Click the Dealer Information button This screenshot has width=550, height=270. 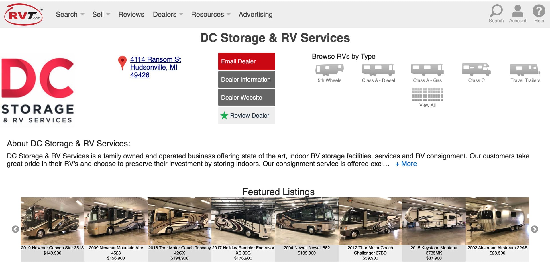click(x=247, y=79)
